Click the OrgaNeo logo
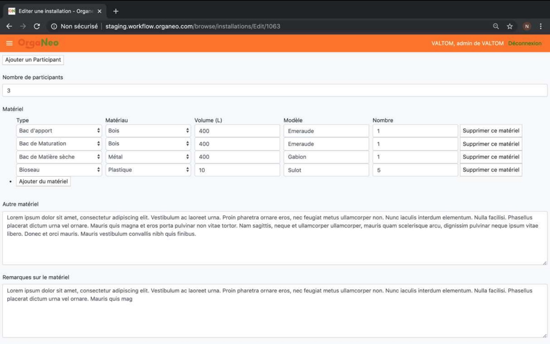The height and width of the screenshot is (344, 550). [x=38, y=43]
